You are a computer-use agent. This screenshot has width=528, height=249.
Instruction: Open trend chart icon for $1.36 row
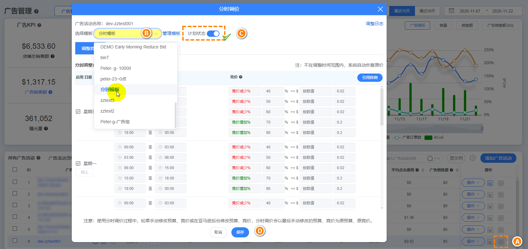click(x=490, y=218)
